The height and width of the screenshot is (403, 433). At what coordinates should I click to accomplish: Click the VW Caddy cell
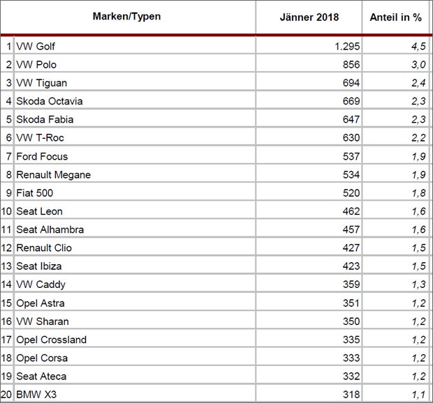tap(38, 284)
